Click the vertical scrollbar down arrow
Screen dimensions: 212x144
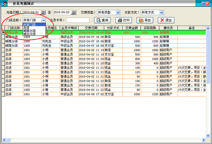(x=208, y=136)
